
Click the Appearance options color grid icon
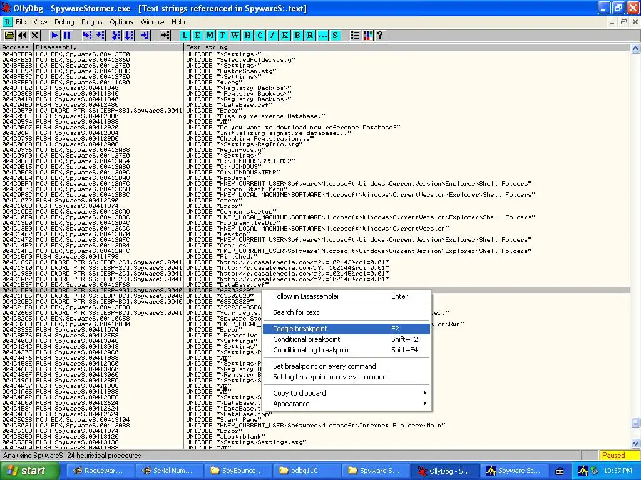tap(367, 36)
